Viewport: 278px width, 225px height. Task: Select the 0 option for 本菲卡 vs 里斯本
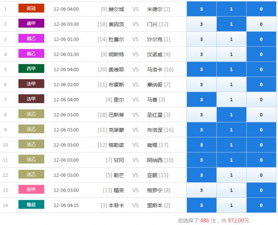click(x=261, y=206)
